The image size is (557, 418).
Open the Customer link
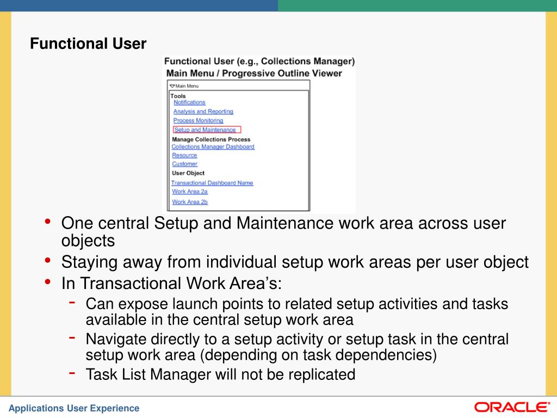tap(184, 164)
